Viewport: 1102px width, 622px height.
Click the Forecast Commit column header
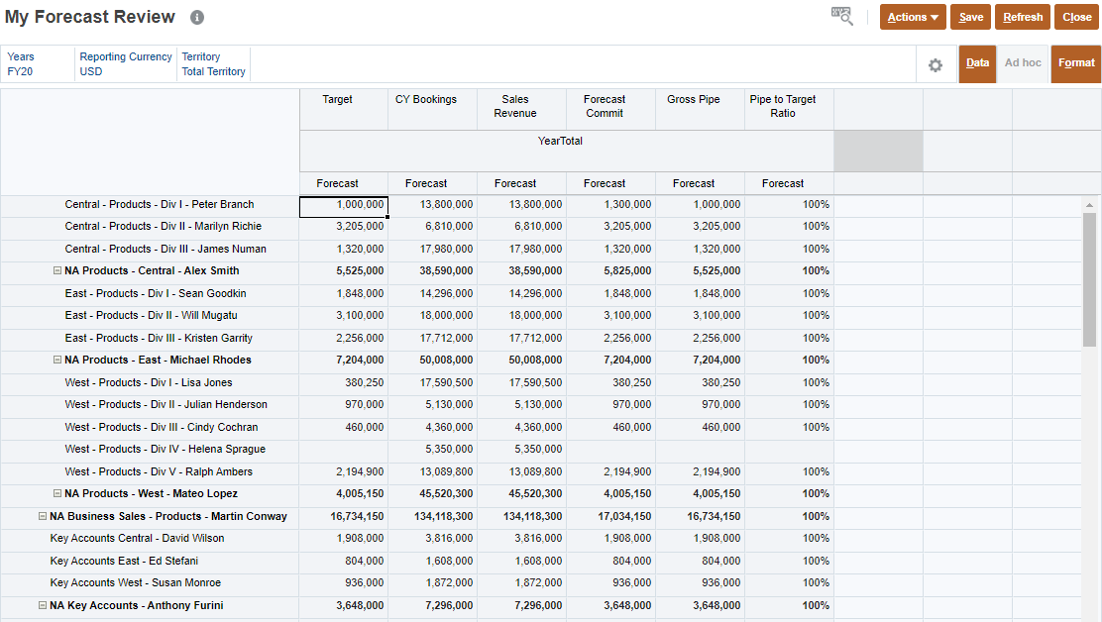coord(605,109)
